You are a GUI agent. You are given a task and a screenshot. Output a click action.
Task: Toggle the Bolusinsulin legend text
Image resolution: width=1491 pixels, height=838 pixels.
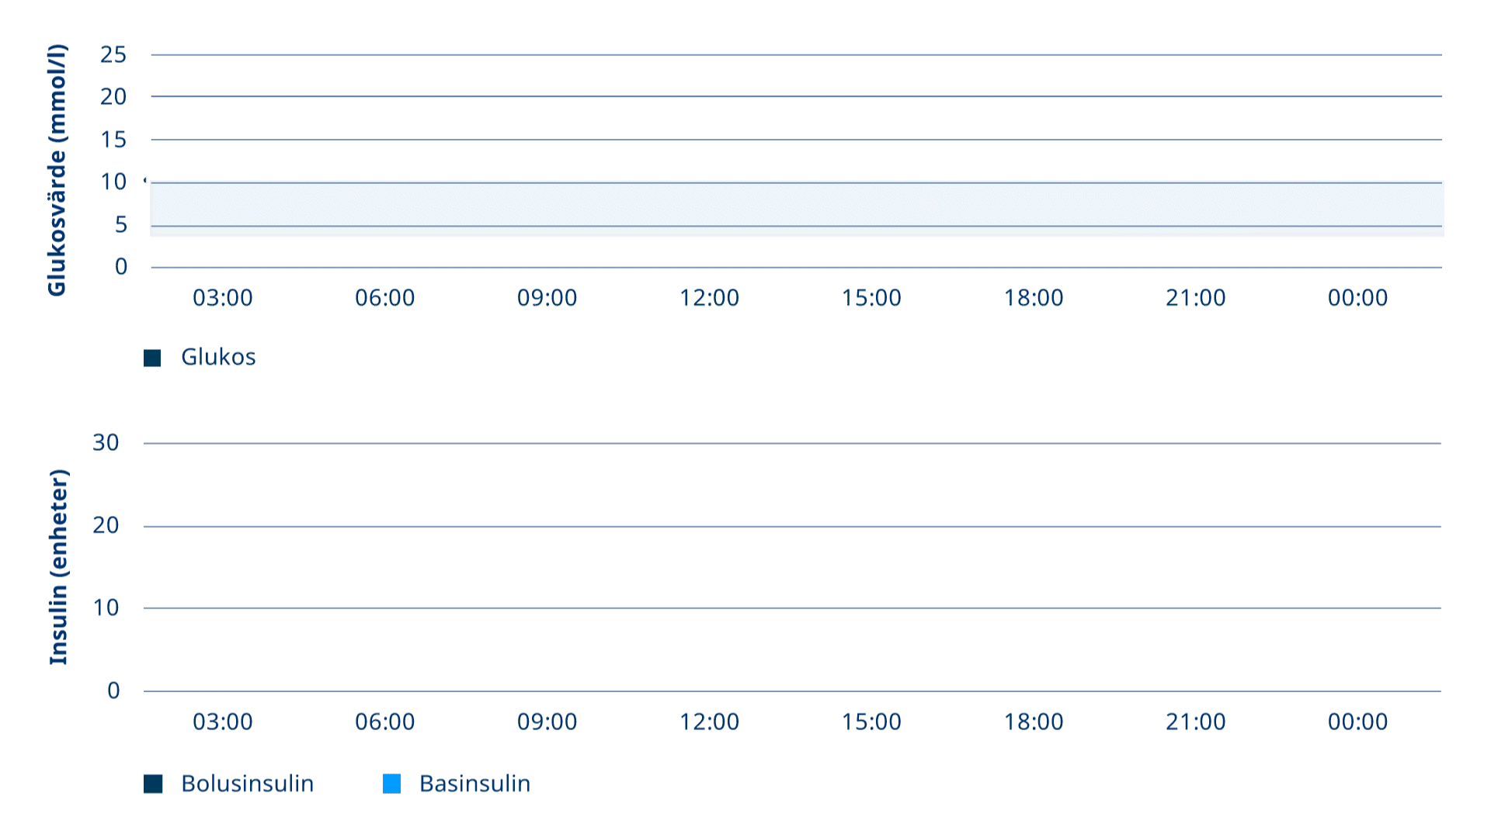tap(247, 784)
